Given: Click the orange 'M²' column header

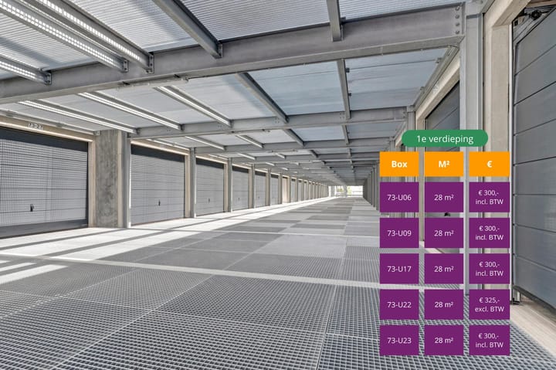Looking at the screenshot, I should point(444,164).
